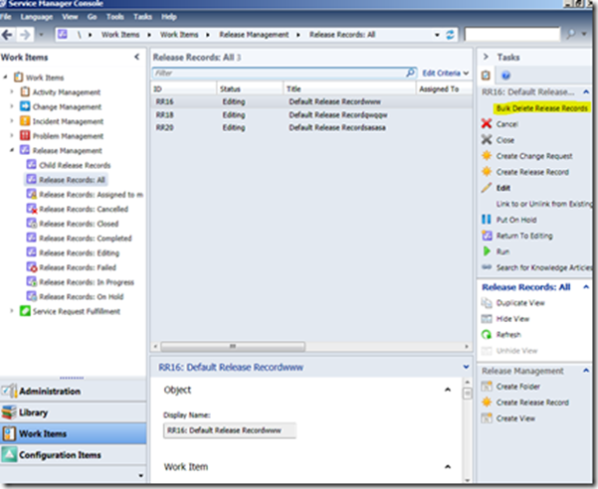This screenshot has height=489, width=598.
Task: Select Release Records: Completed view
Action: (86, 239)
